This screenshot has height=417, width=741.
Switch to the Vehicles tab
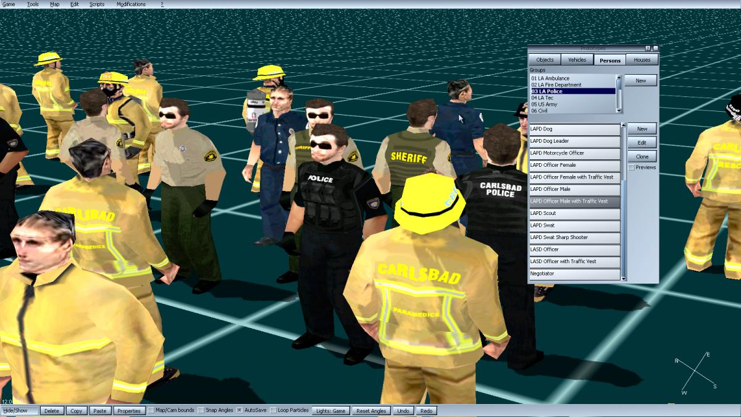tap(577, 60)
